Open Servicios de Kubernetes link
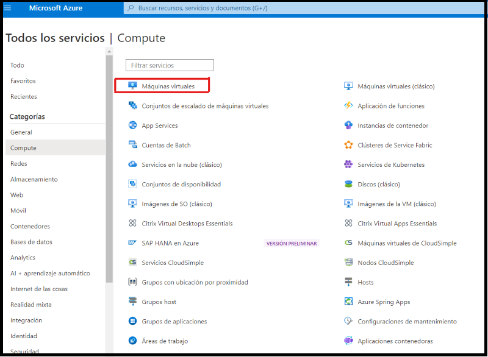The image size is (488, 357). [x=391, y=164]
